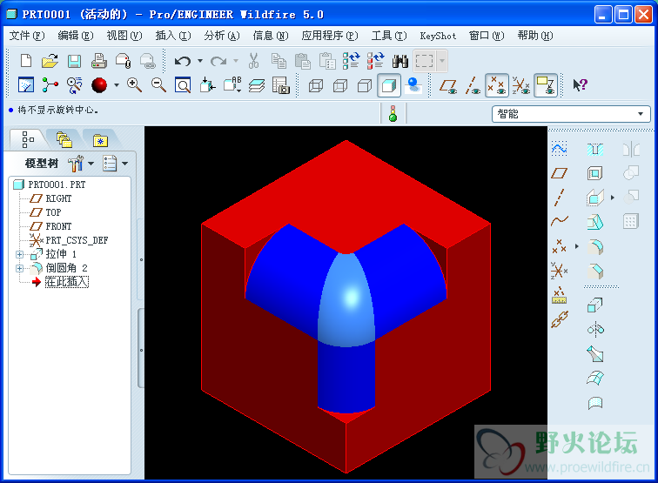Click the Datum Curve tool in right toolbar
The height and width of the screenshot is (483, 658).
(x=560, y=221)
